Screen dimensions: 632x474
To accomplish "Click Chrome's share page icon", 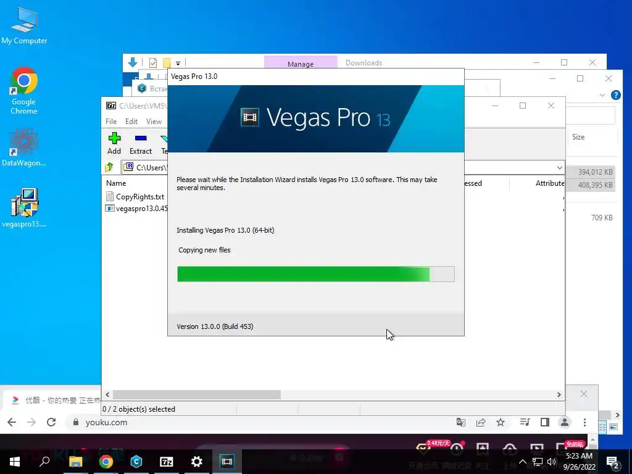I will (480, 422).
